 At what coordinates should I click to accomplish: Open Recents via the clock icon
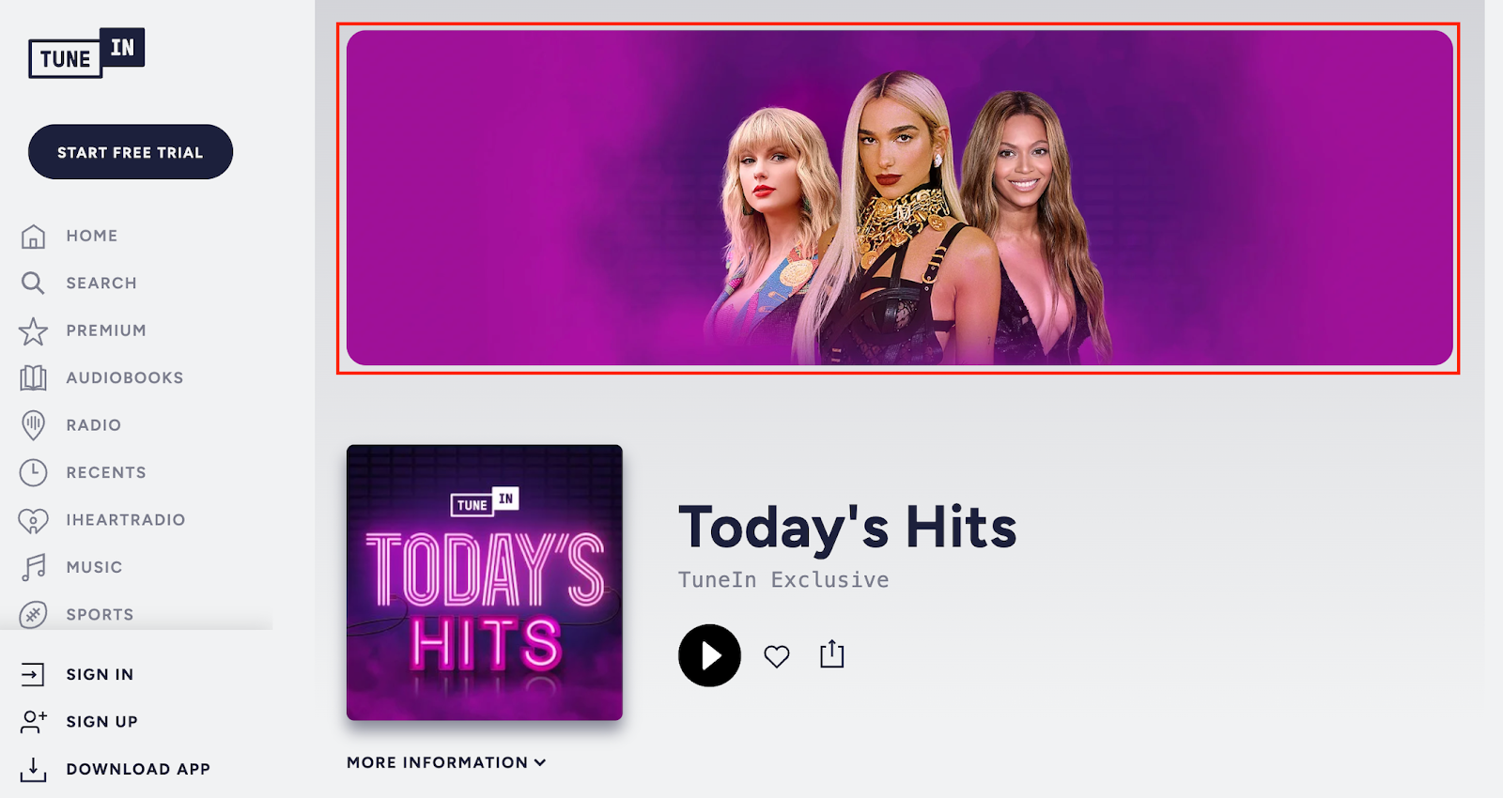click(33, 472)
